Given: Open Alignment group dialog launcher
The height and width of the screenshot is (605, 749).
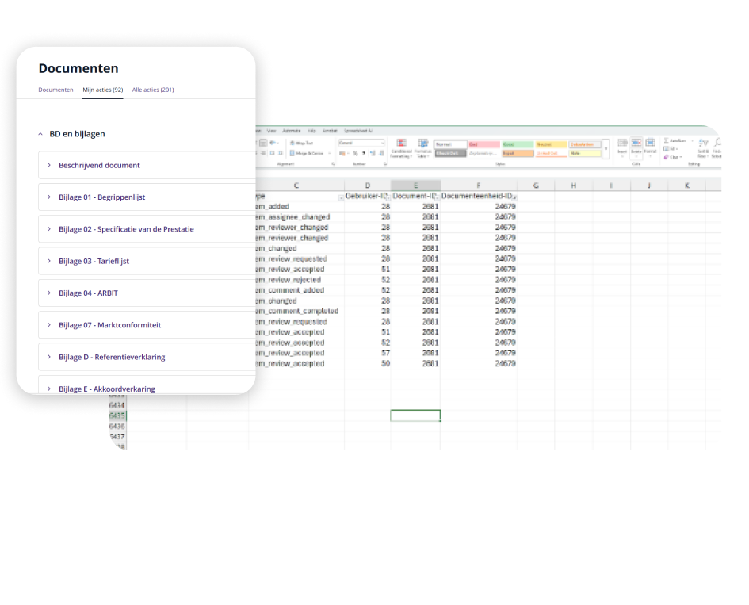Looking at the screenshot, I should (334, 164).
